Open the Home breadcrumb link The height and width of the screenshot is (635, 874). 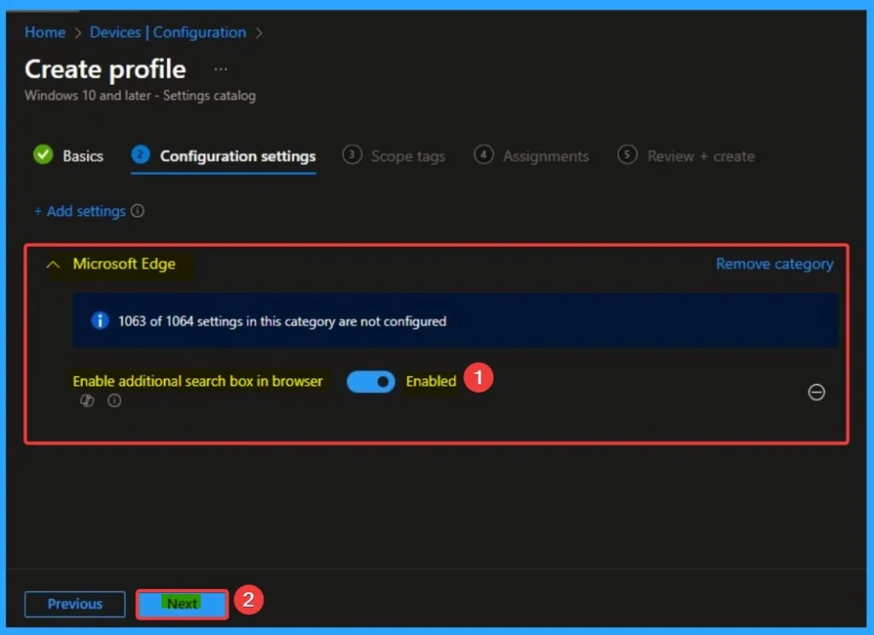44,32
